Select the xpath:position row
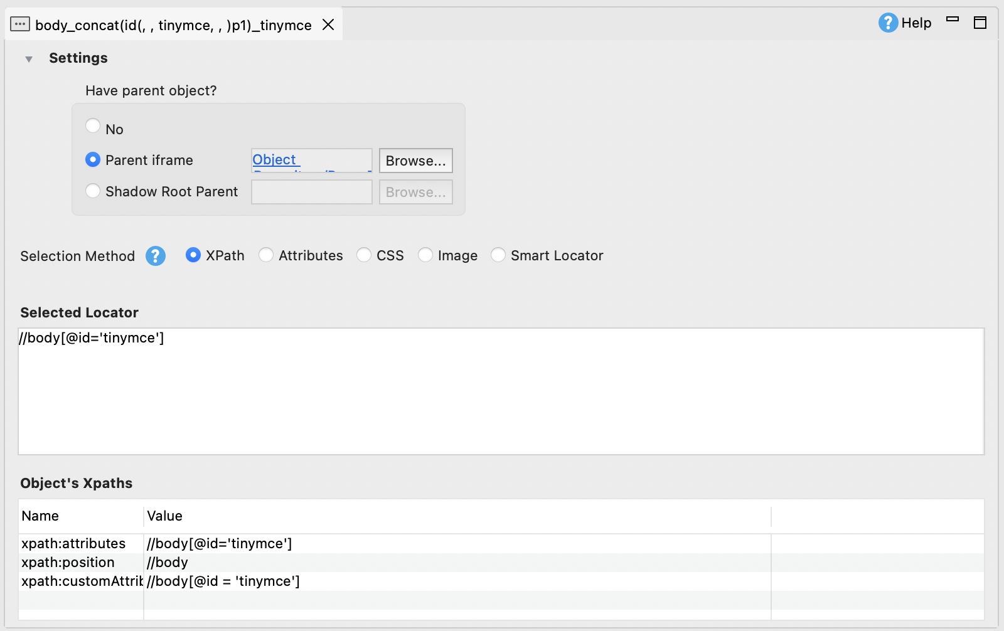Screen dimensions: 1004x631 coord(220,562)
